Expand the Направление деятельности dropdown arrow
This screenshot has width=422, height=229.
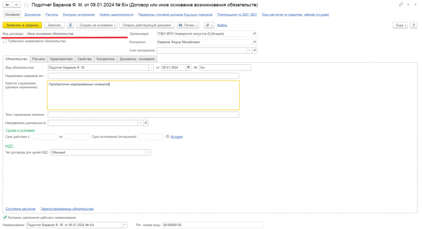click(140, 123)
